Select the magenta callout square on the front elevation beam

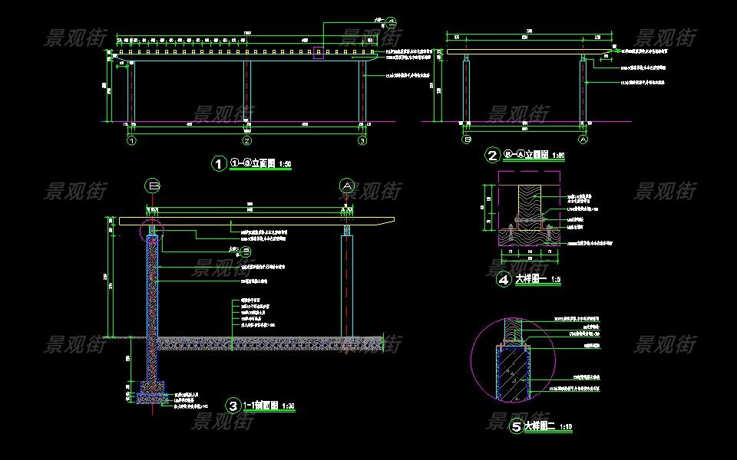(x=318, y=53)
